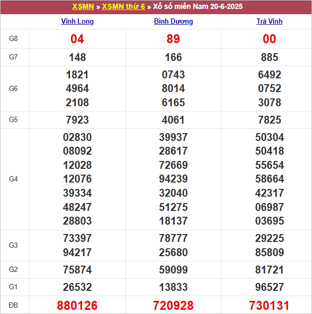Select G5 number 7923
This screenshot has height=314, width=312.
pyautogui.click(x=77, y=120)
